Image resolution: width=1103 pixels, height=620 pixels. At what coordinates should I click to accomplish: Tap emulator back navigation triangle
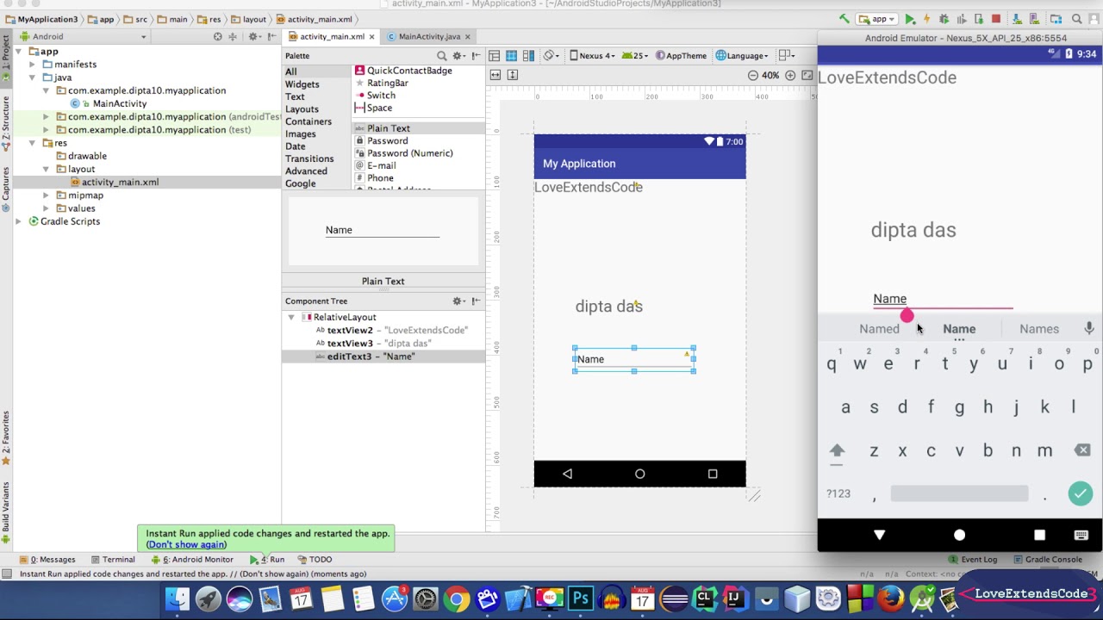tap(880, 535)
